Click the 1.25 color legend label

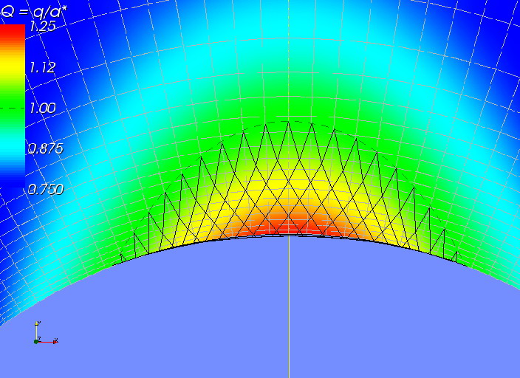tap(43, 27)
